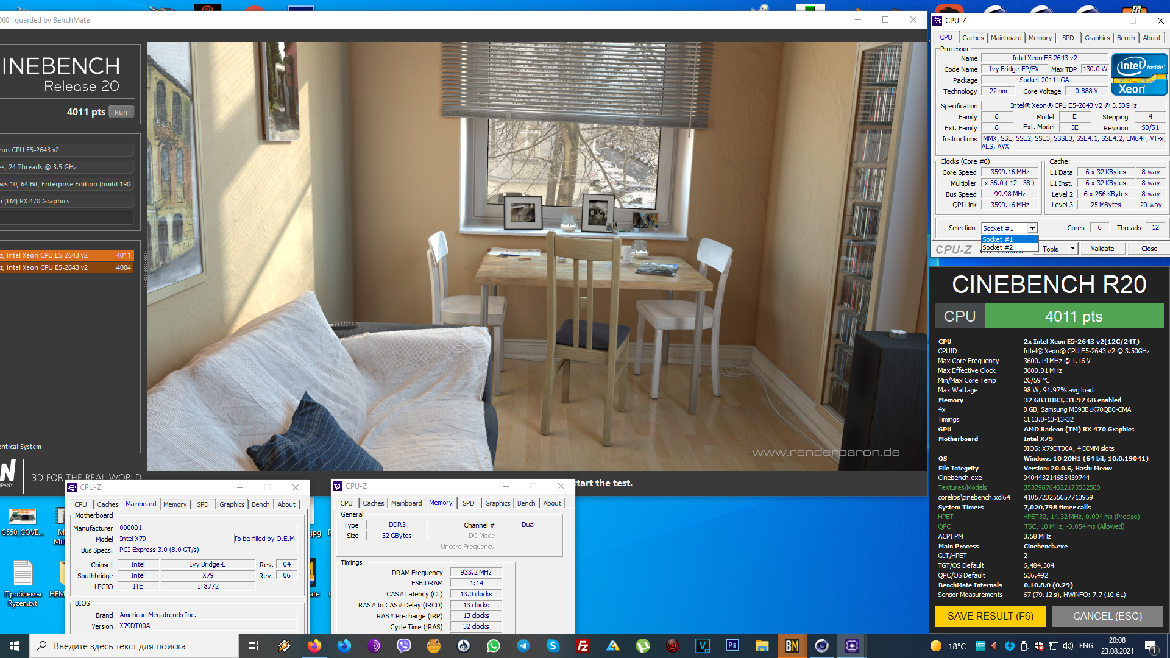Click the Tools button in CPU-Z
Image resolution: width=1170 pixels, height=658 pixels.
tap(1051, 249)
